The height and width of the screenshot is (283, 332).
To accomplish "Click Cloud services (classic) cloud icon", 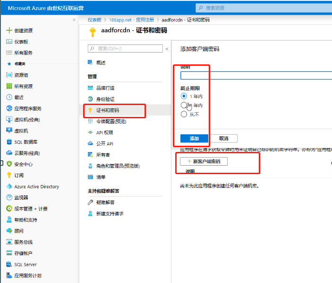I will 9,153.
